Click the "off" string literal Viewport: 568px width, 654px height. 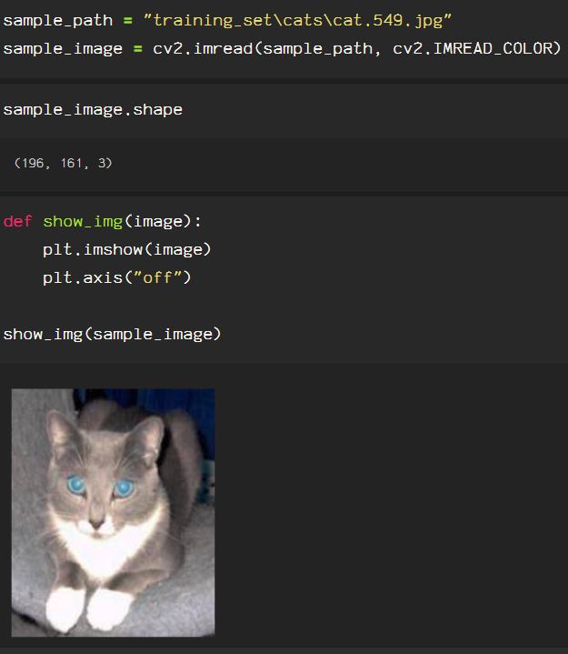click(158, 277)
